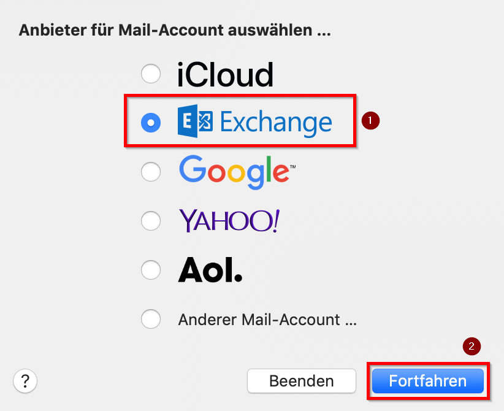Continue with the Fortfahren button
Screen dimensions: 504x411
427,381
